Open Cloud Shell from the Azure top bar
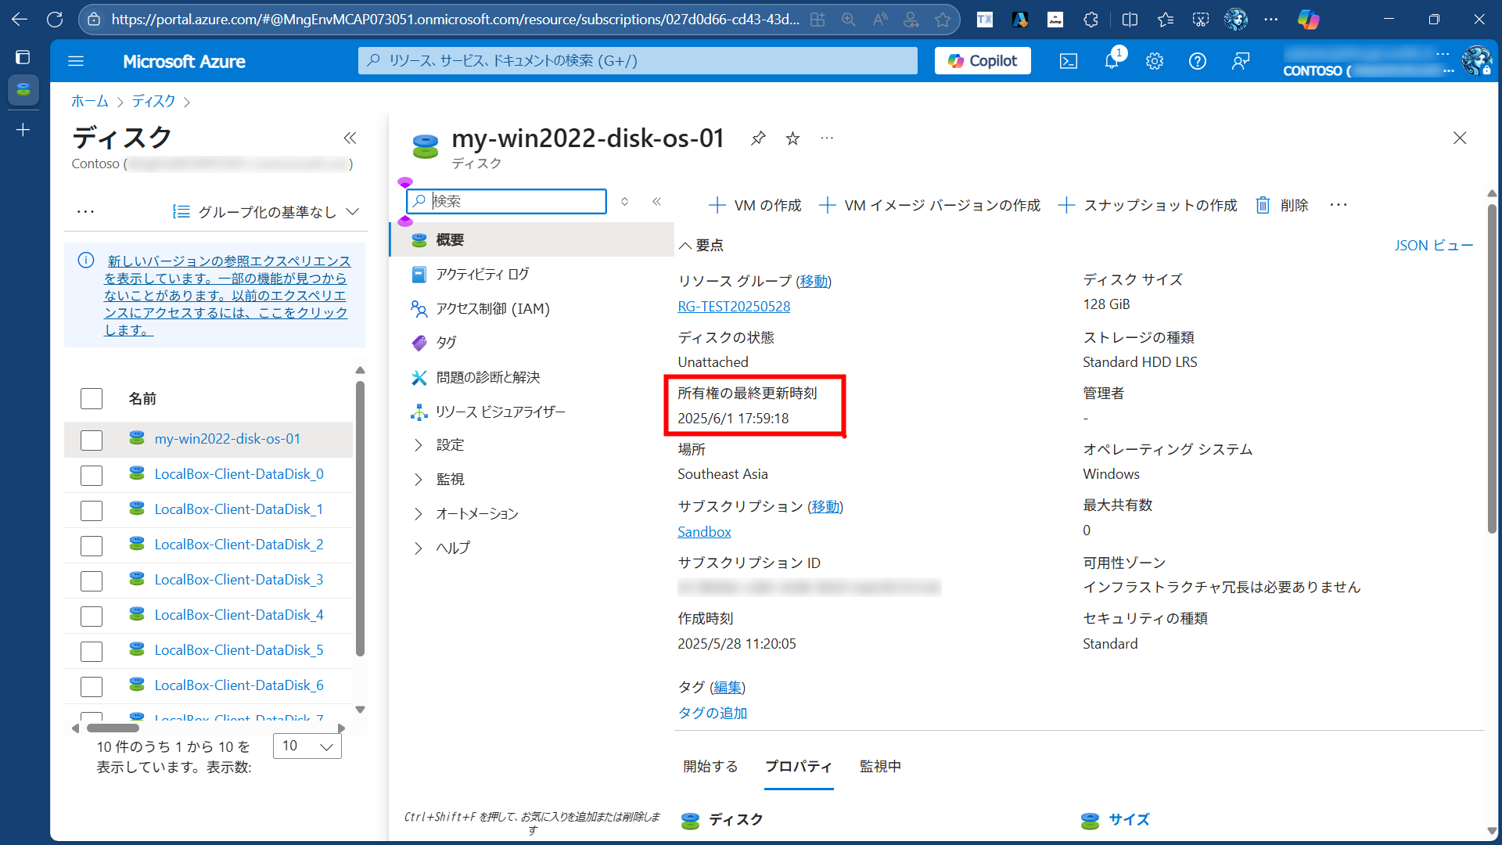 (x=1069, y=61)
